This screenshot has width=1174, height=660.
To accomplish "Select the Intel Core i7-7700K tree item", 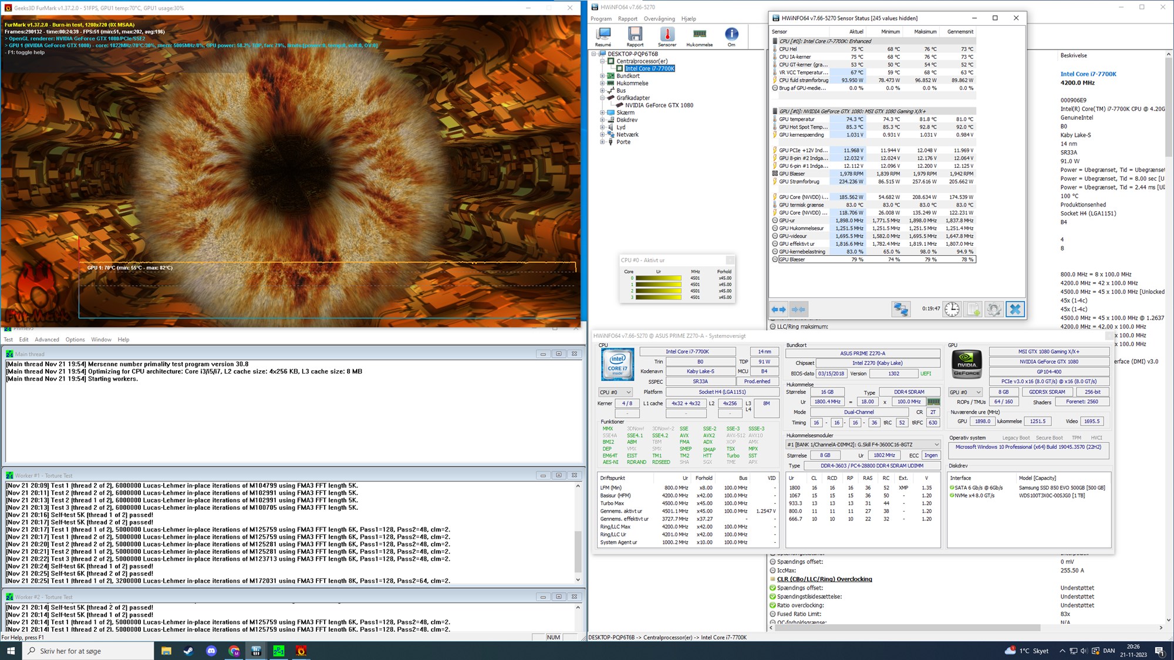I will point(650,69).
